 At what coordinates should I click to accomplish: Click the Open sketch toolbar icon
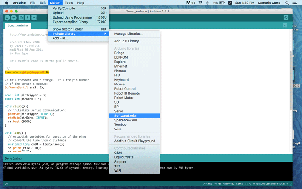point(28,18)
